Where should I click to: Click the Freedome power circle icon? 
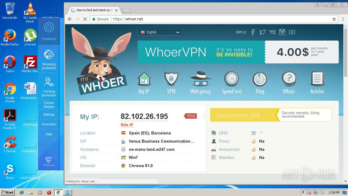tap(49, 27)
